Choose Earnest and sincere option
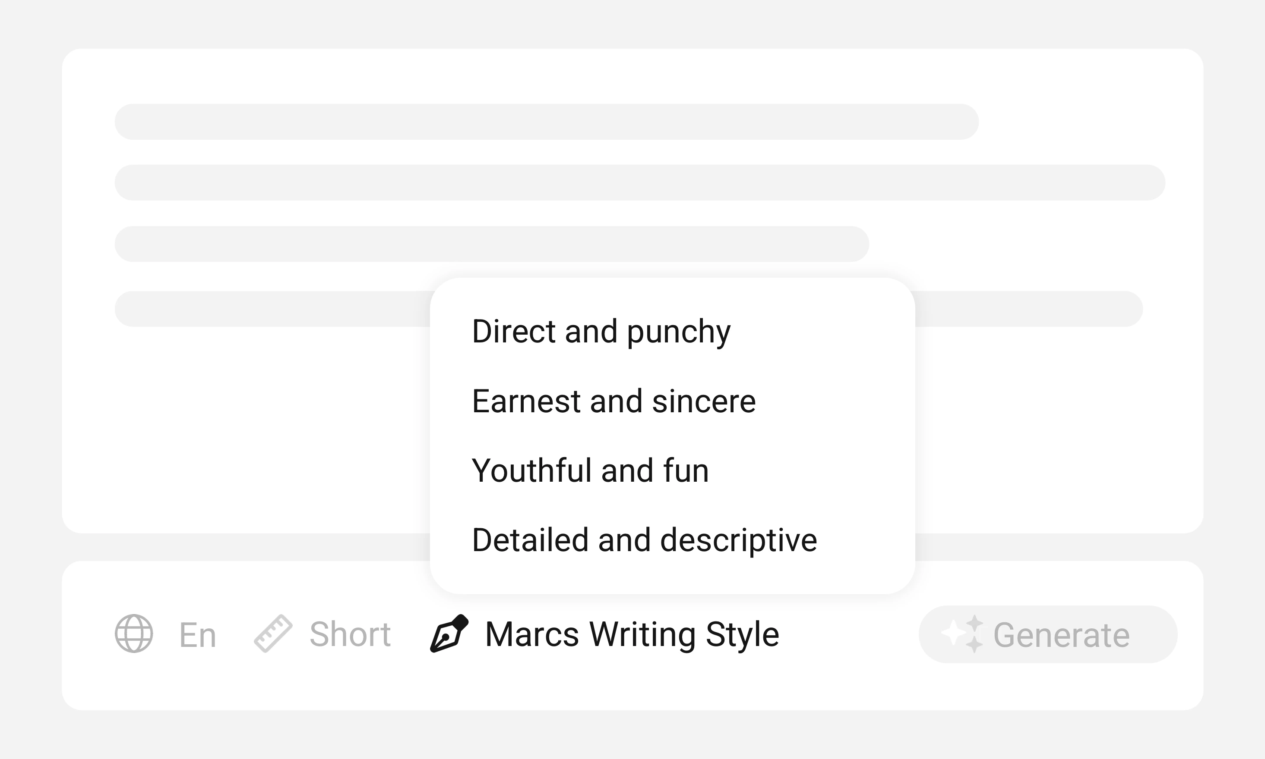1265x759 pixels. point(614,401)
